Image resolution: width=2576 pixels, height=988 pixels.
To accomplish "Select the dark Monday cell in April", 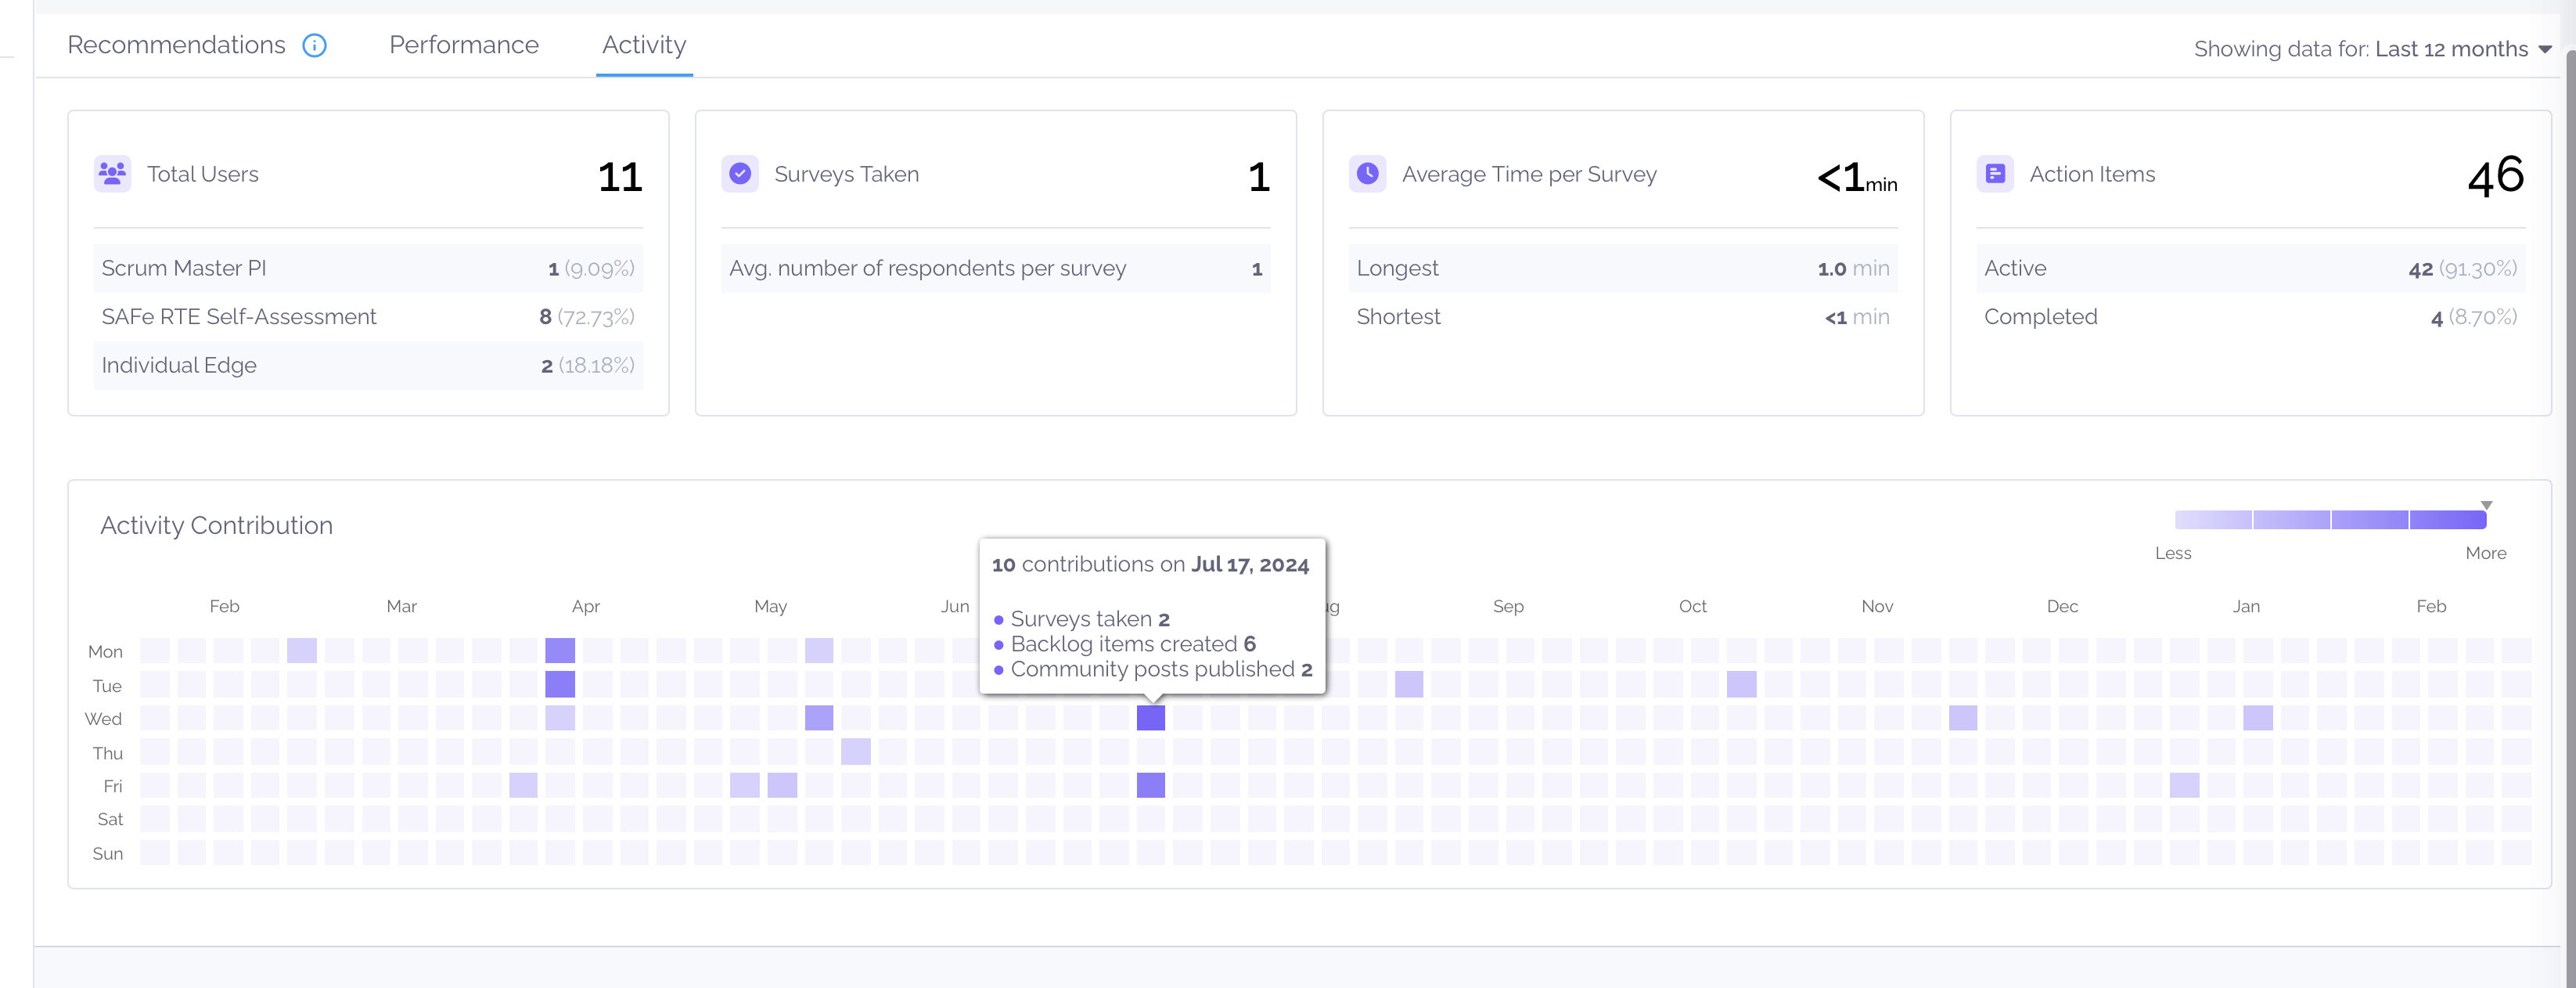I will 560,651.
